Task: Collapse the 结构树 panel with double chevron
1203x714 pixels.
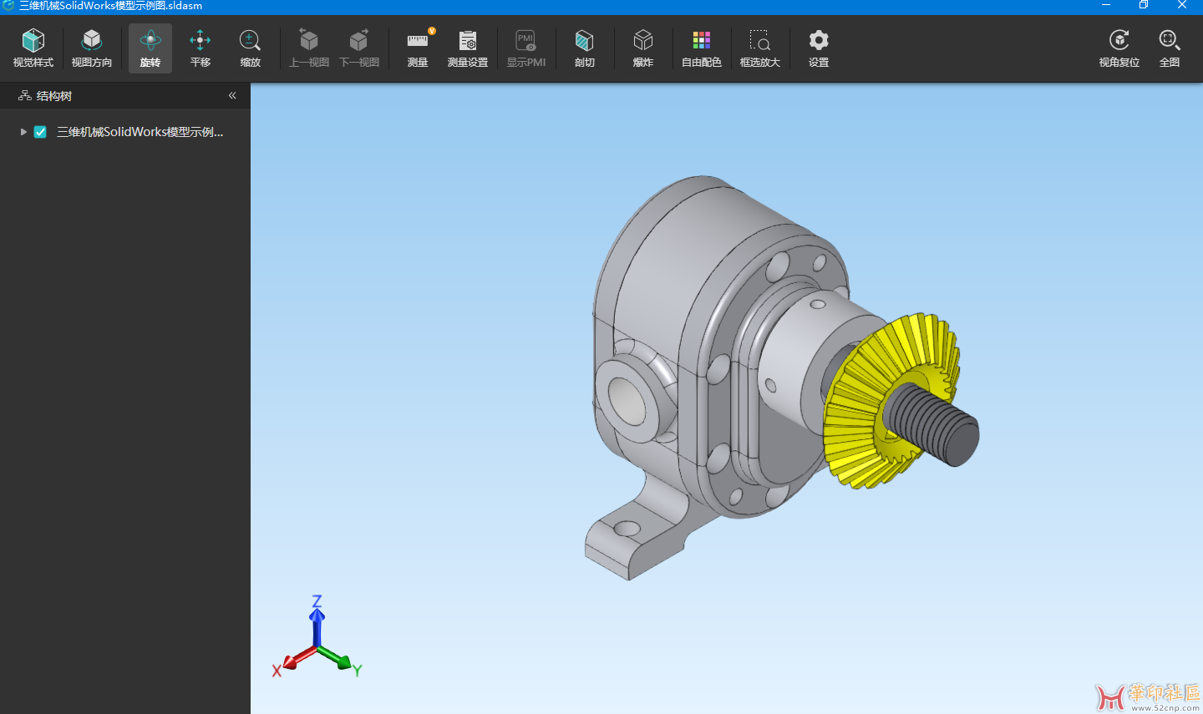Action: (232, 95)
